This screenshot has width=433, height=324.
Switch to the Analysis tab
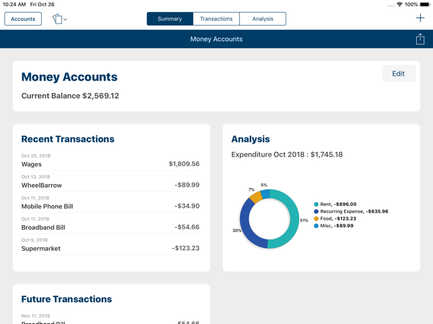click(263, 19)
